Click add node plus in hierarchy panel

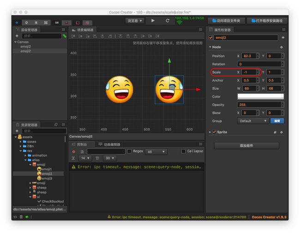coord(17,36)
